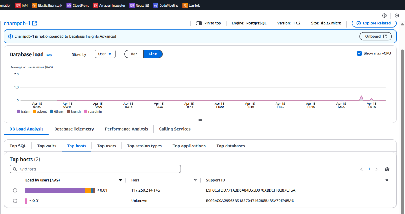405x214 pixels.
Task: Switch to Top waits tab
Action: pyautogui.click(x=47, y=146)
